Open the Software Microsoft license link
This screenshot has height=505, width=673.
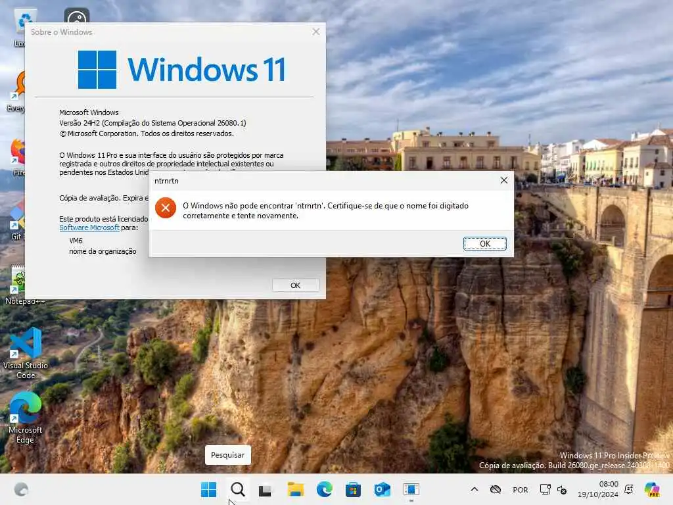pos(89,228)
